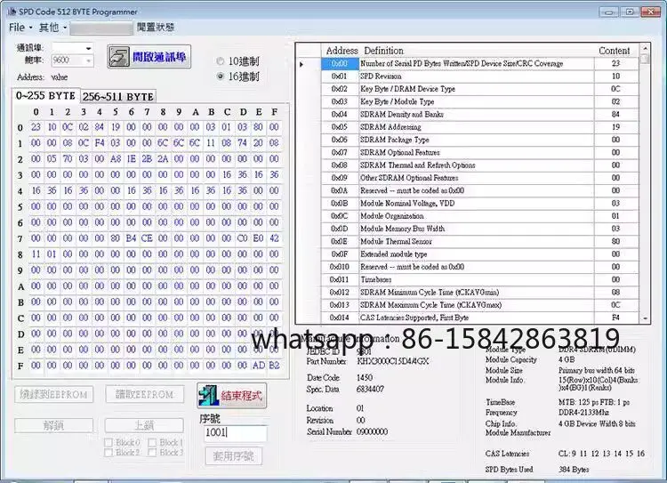
Task: Click the content cell 0C for address 0x02
Action: point(615,89)
